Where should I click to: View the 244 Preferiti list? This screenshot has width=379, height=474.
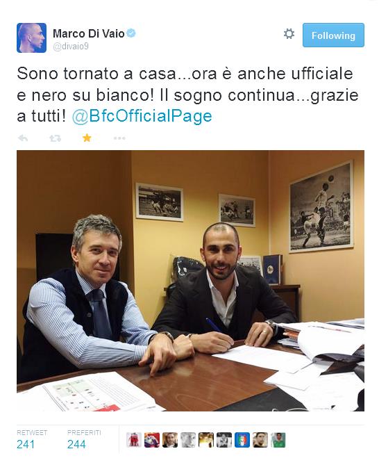pos(84,439)
